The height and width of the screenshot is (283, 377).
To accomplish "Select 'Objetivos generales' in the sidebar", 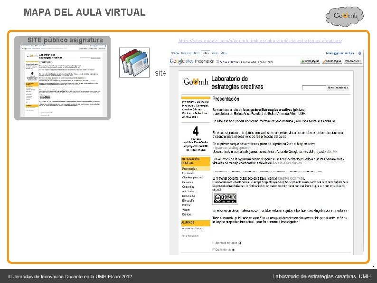I will 192,177.
